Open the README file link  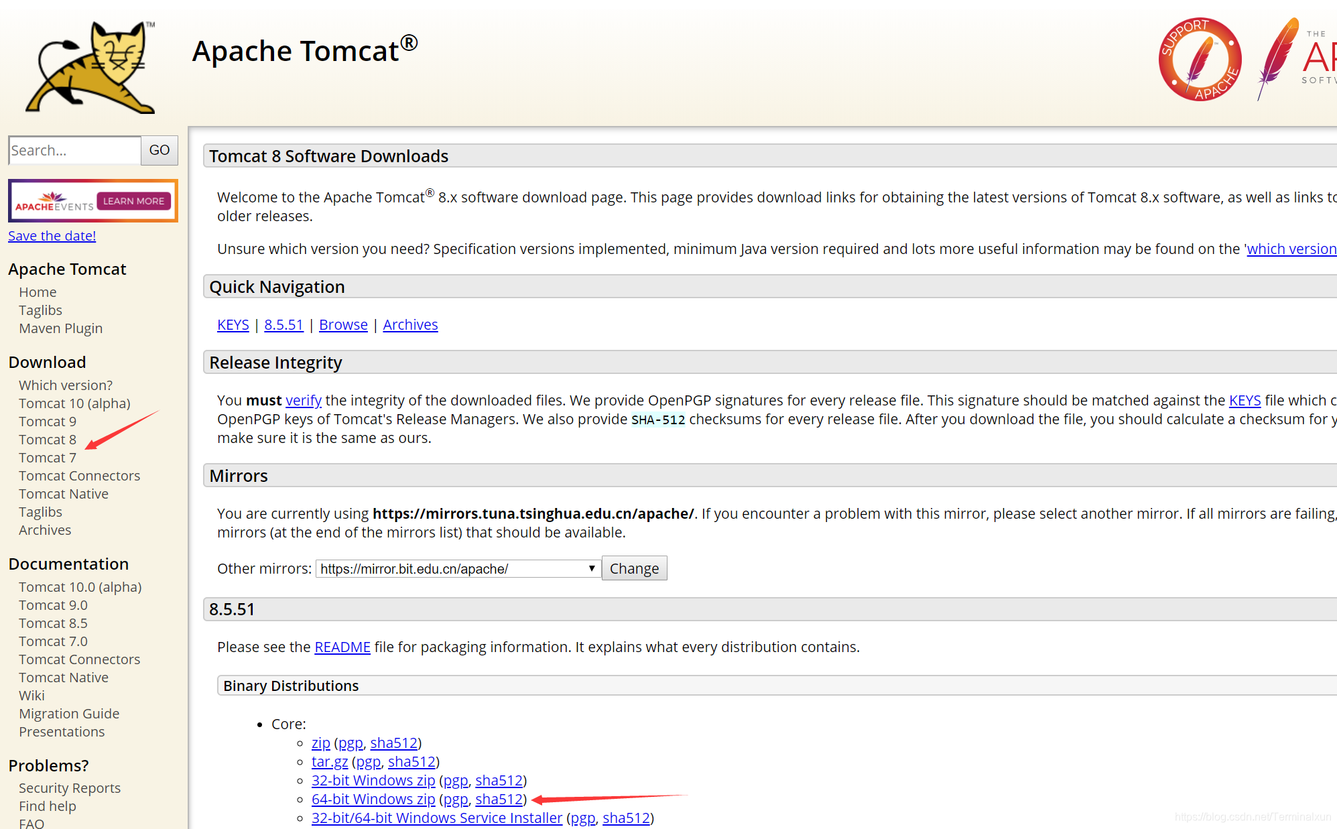coord(342,647)
